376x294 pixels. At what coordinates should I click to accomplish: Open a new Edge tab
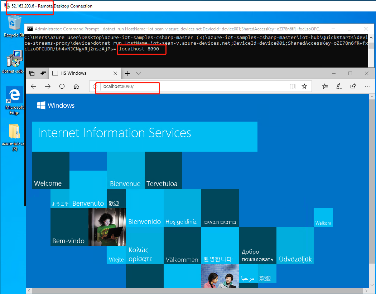point(127,73)
